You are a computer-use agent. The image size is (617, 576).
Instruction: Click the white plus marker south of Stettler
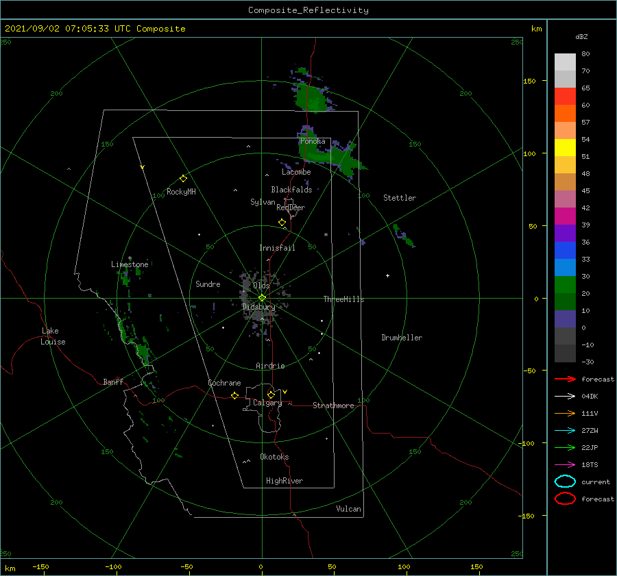click(387, 275)
